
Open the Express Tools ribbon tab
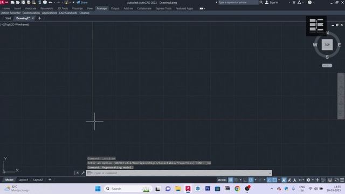coord(163,9)
